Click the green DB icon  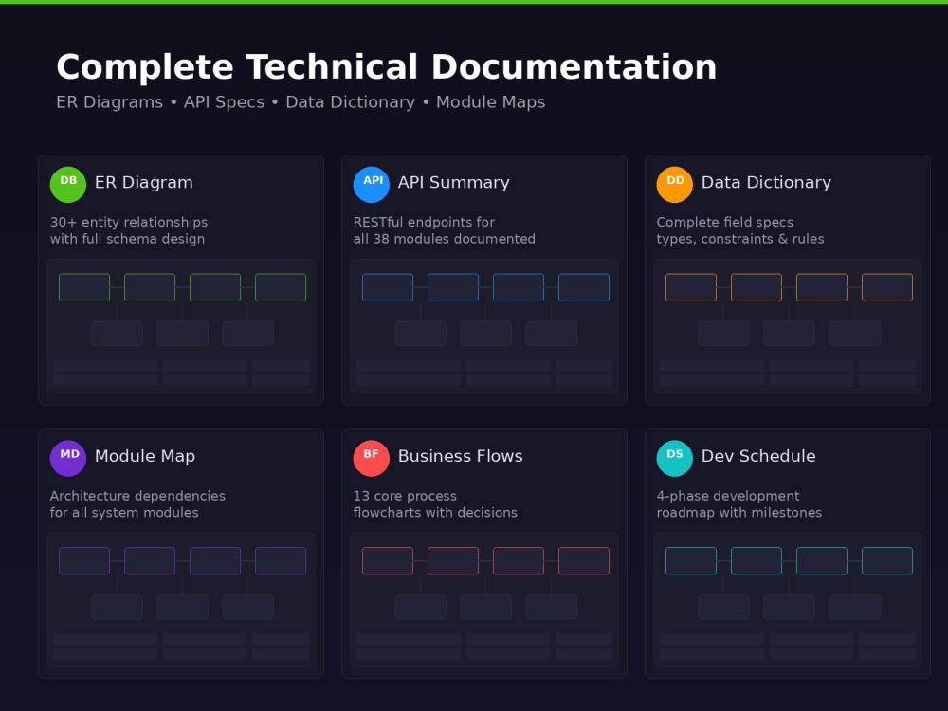tap(67, 185)
